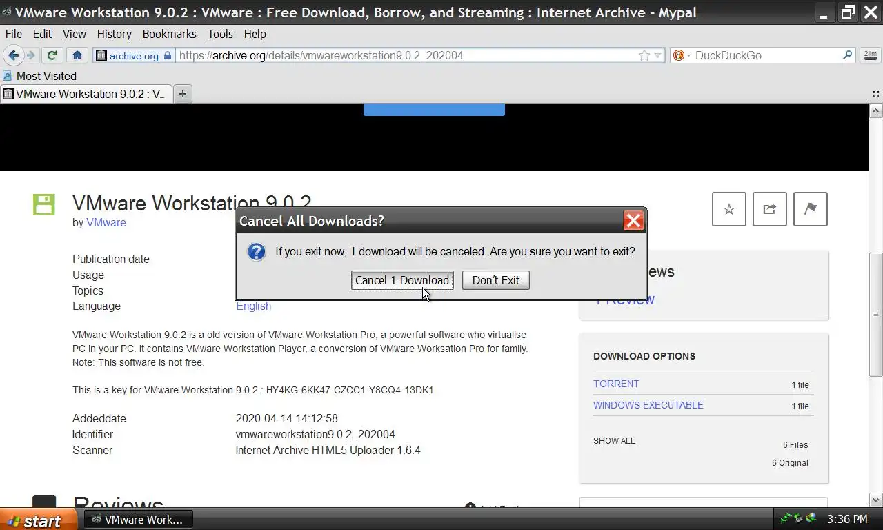This screenshot has height=530, width=883.
Task: Open the Help menu
Action: (x=255, y=34)
